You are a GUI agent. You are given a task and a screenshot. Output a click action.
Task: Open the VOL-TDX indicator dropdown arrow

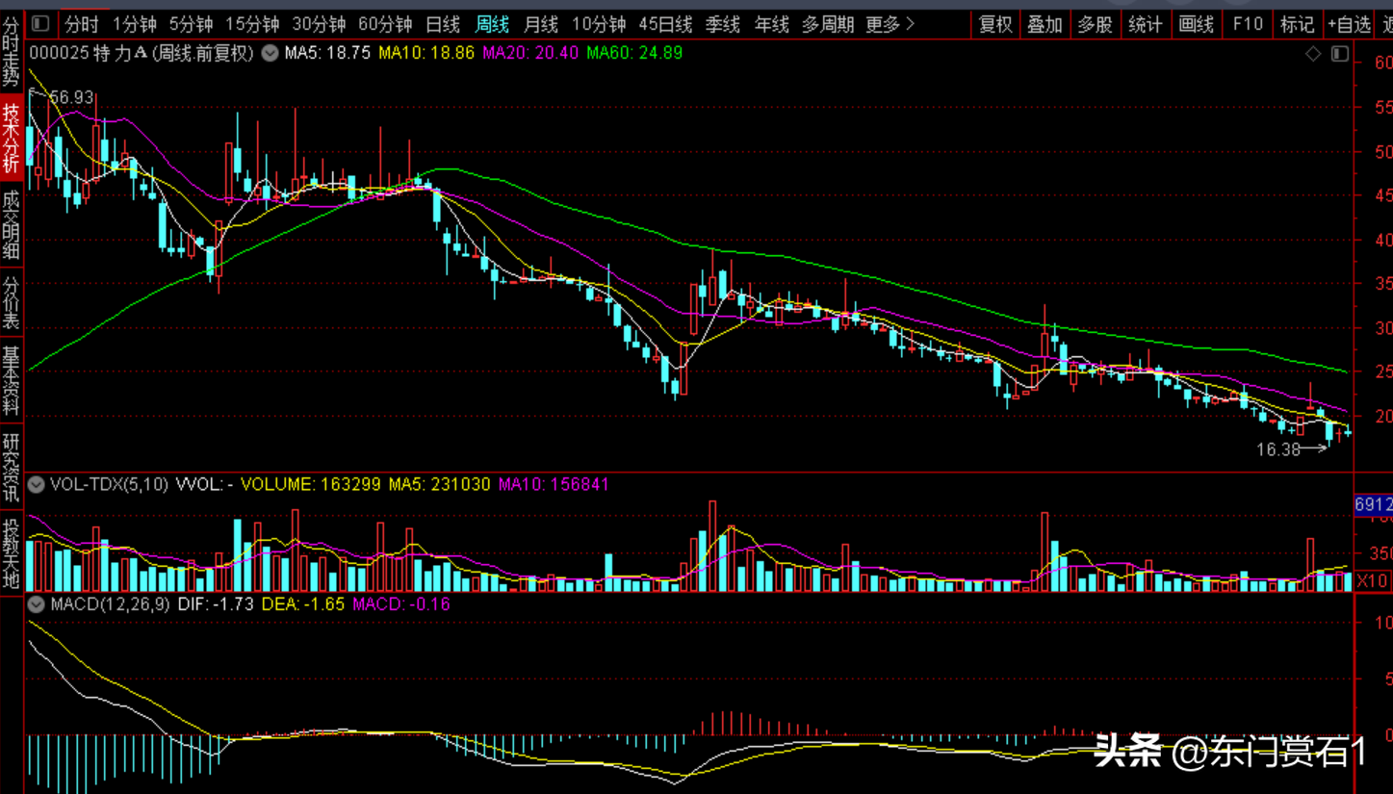coord(37,485)
